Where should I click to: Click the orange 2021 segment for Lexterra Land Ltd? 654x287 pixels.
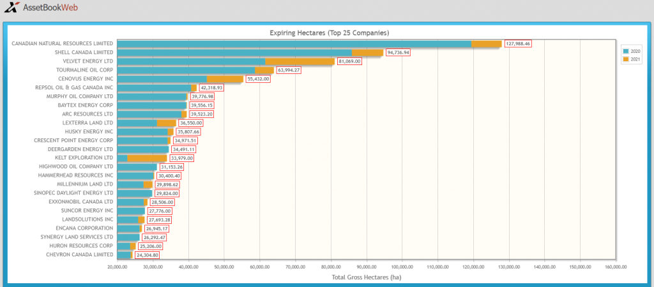coord(167,123)
